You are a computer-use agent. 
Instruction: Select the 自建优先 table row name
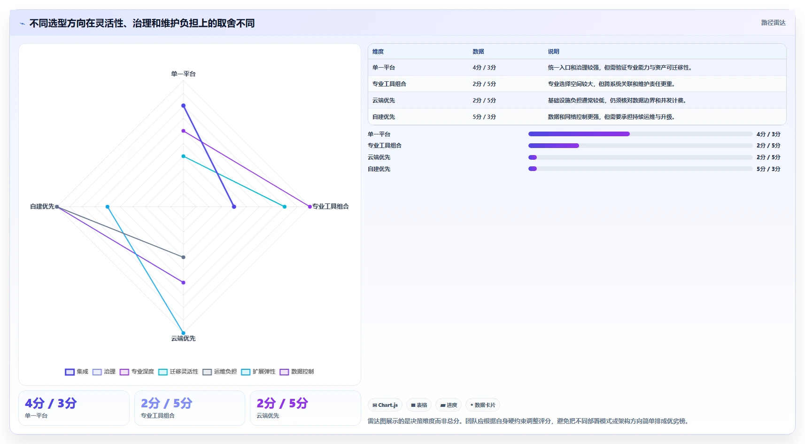pyautogui.click(x=384, y=117)
